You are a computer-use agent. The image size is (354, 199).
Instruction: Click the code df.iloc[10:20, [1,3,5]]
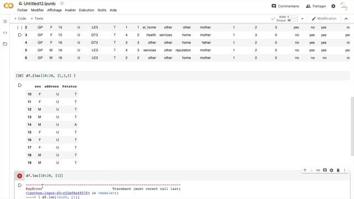point(50,76)
